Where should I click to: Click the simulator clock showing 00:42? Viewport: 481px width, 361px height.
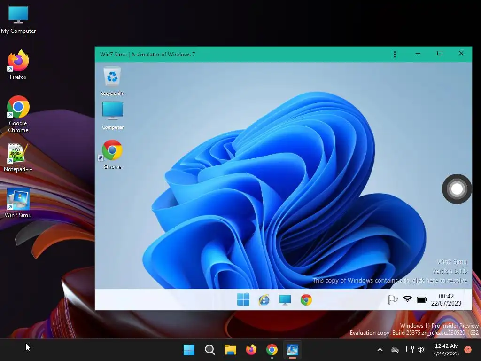tap(446, 299)
